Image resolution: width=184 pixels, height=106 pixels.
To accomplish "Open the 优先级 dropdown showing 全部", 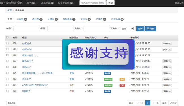I will pos(128,29).
